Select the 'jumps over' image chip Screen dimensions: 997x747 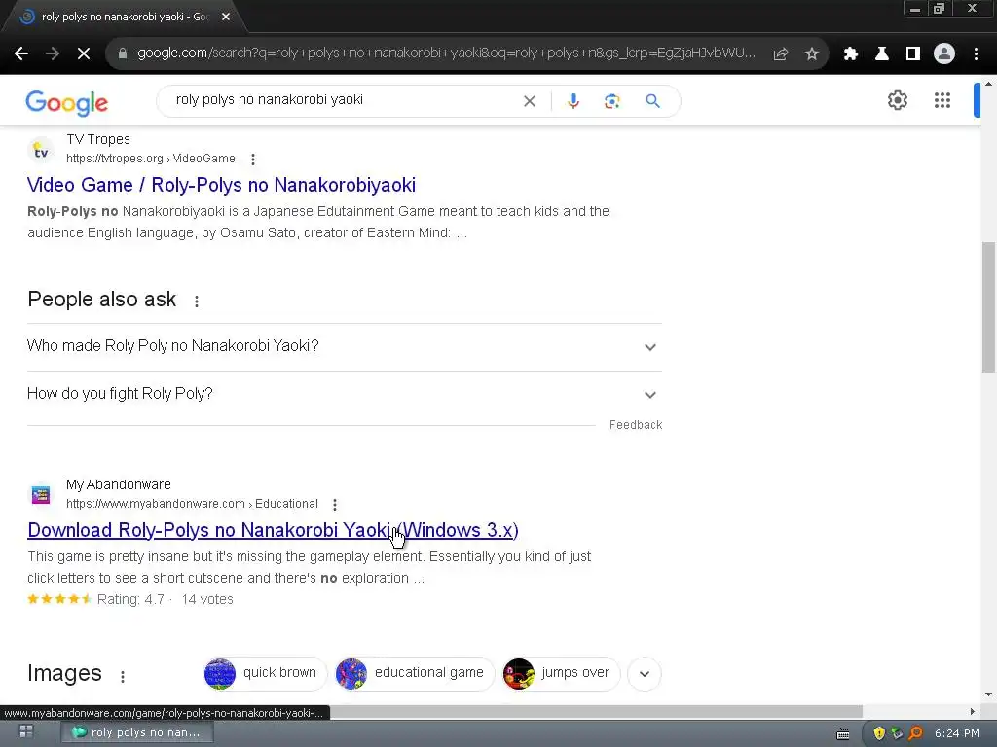560,673
